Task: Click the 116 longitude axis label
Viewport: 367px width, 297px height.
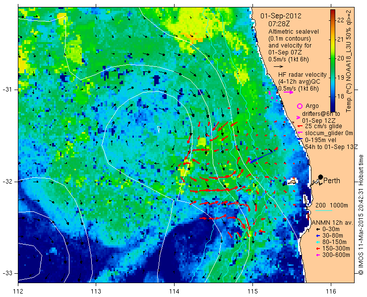Action: pos(331,292)
